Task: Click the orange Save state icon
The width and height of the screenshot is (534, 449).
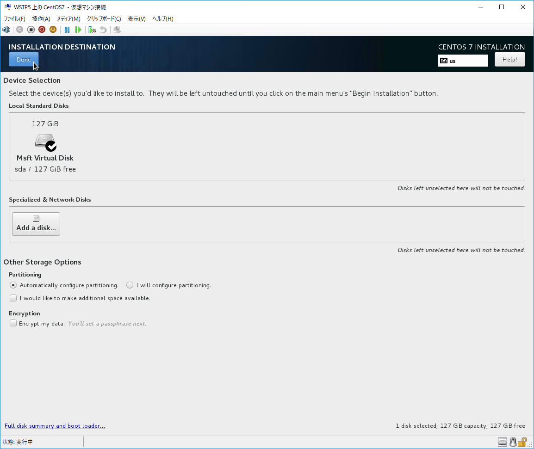Action: pos(53,30)
